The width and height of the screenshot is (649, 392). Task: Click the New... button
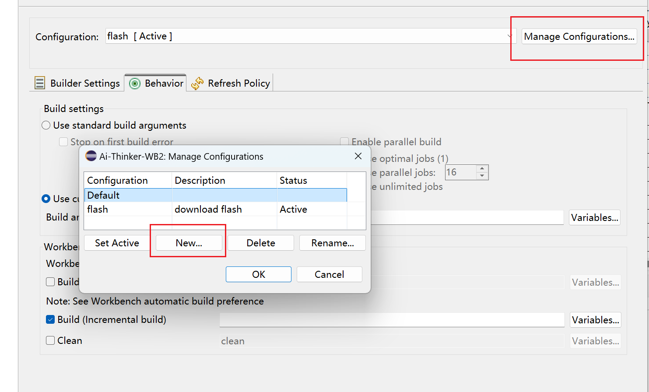pos(189,243)
